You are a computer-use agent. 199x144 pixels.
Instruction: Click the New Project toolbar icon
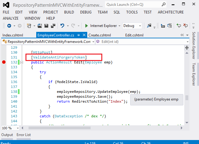pyautogui.click(x=29, y=26)
